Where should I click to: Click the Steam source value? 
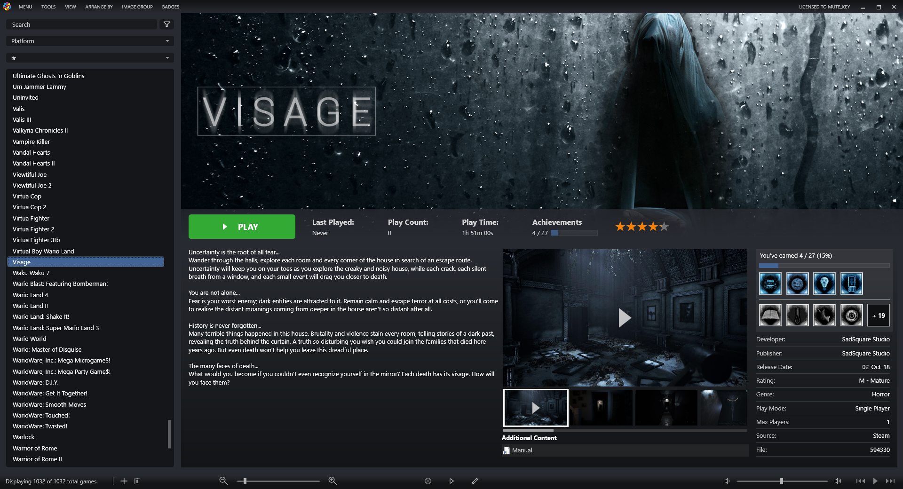(881, 435)
